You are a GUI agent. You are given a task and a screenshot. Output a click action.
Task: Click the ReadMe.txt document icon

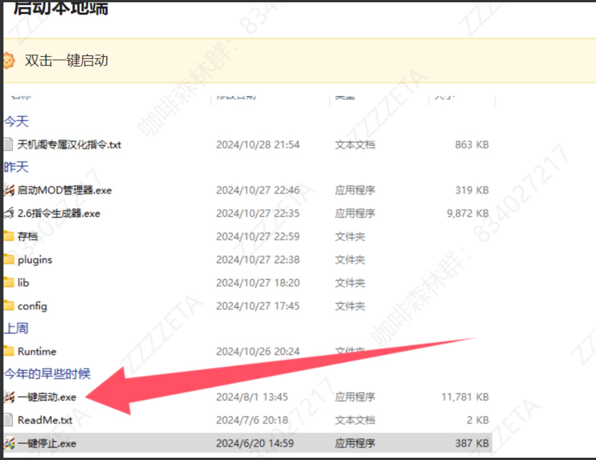pos(8,420)
